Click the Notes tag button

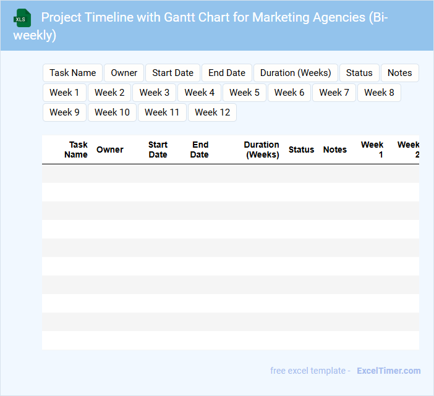399,73
